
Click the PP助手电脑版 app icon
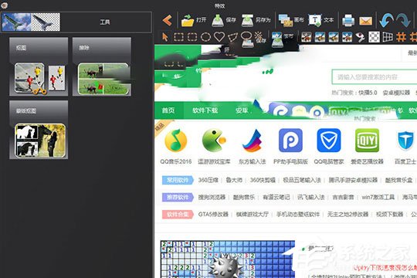click(x=290, y=141)
